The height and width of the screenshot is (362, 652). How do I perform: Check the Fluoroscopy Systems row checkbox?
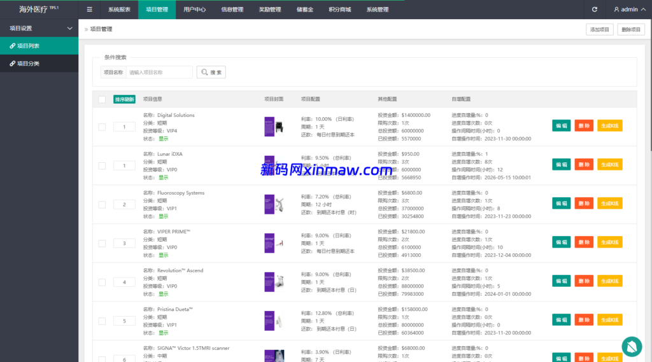(102, 204)
